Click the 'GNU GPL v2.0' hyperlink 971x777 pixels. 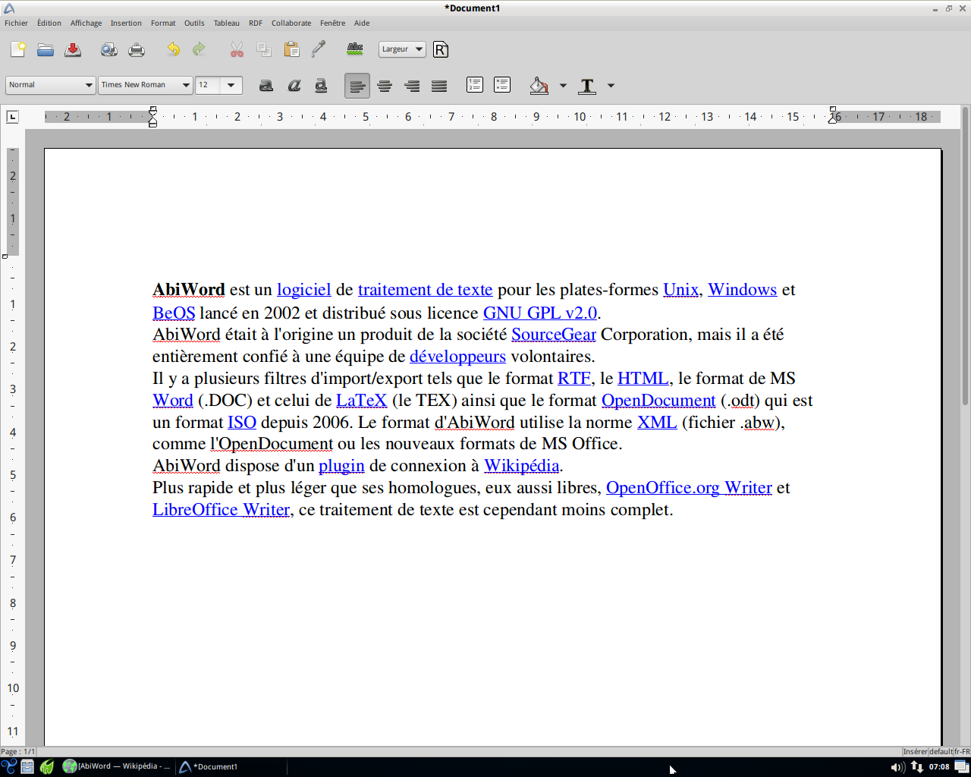pos(539,313)
